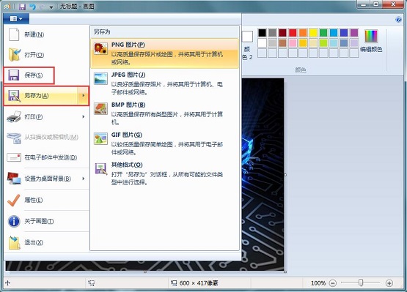Screen dimensions: 407x292
Task: Adjust the zoom slider handle
Action: [361, 282]
